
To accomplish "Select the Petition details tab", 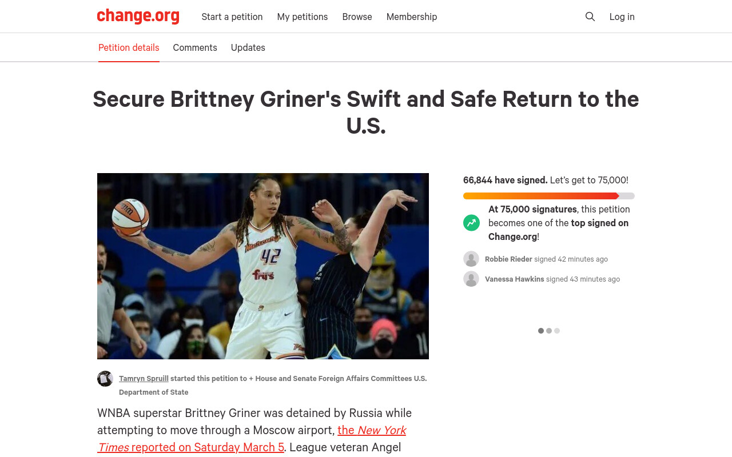I will pyautogui.click(x=129, y=47).
